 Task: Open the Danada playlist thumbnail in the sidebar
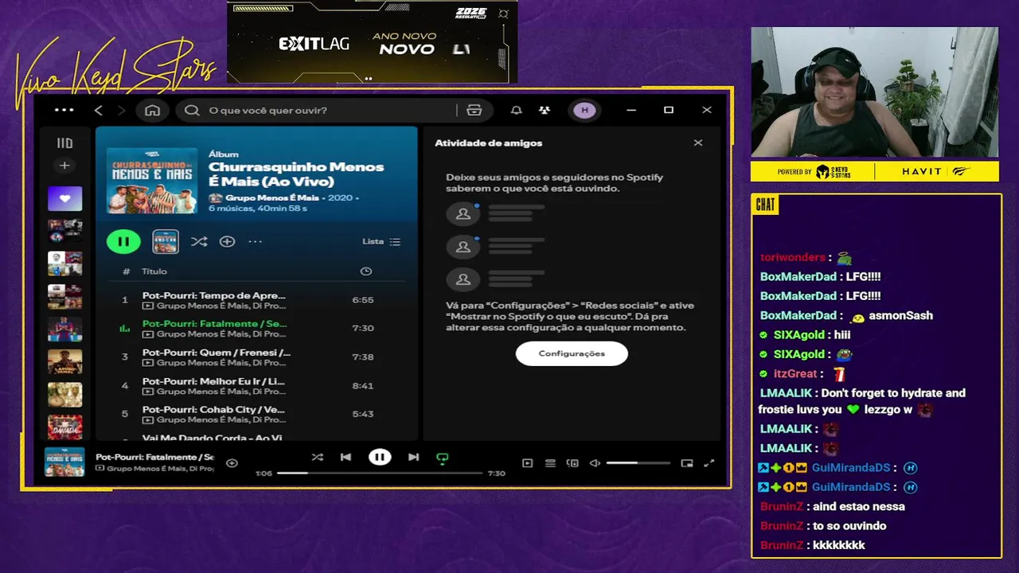[64, 427]
